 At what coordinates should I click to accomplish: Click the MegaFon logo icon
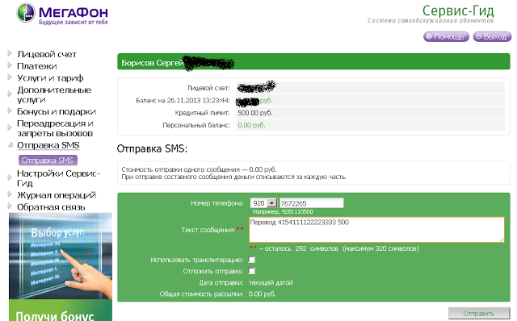(x=26, y=13)
